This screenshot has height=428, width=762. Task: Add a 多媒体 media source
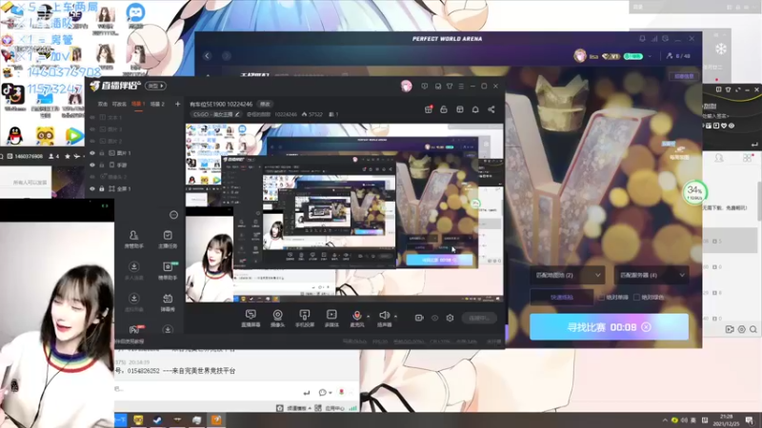coord(331,319)
